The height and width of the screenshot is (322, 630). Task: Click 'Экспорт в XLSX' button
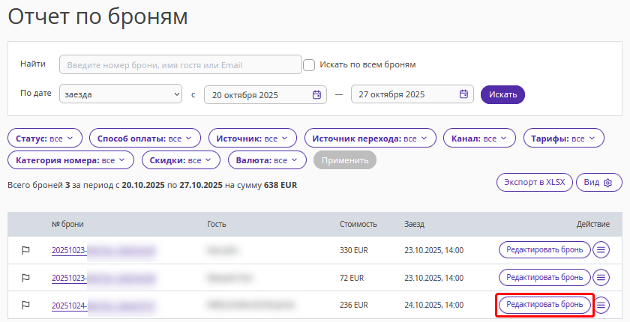coord(534,182)
